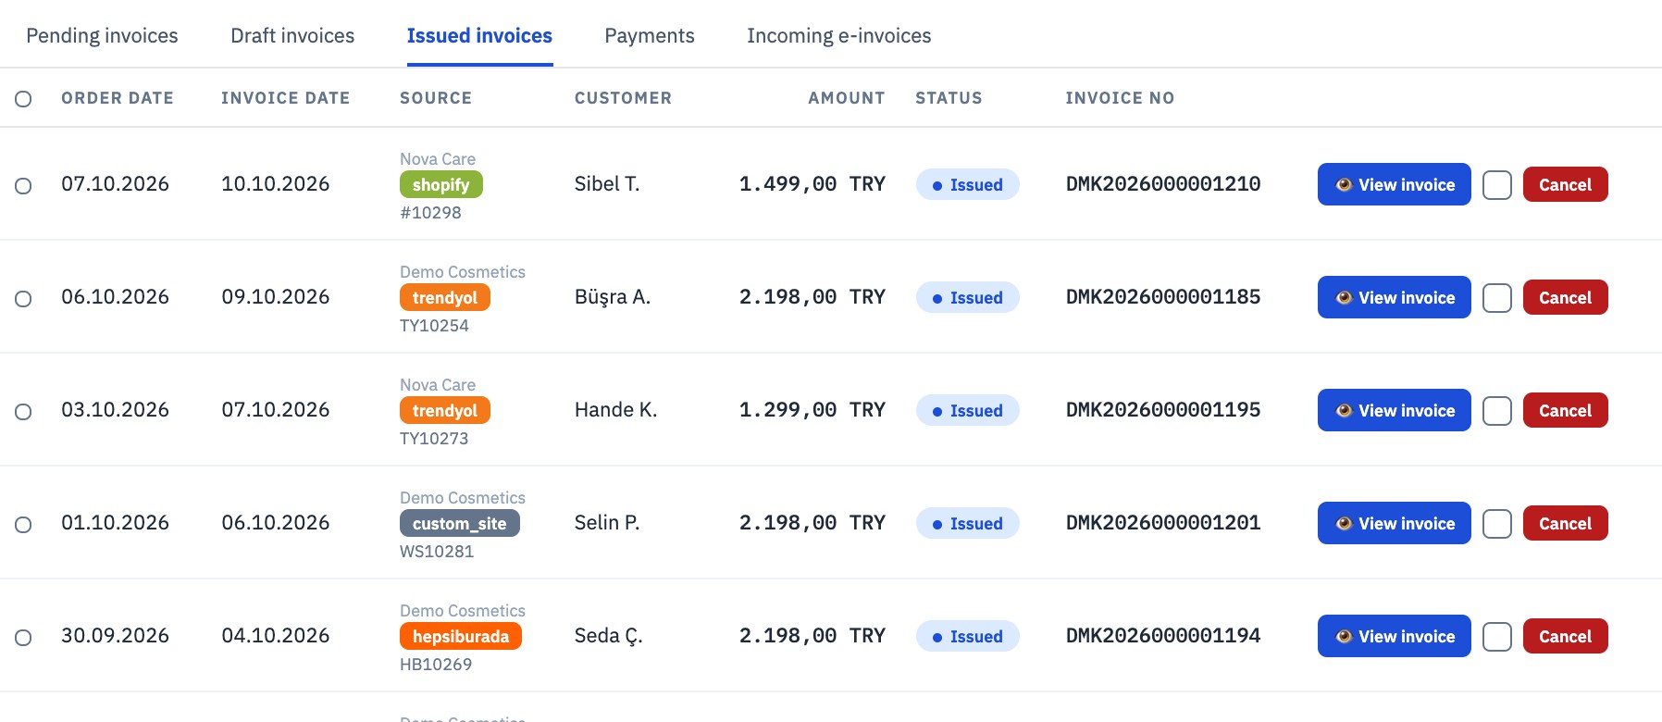Click invoice number DMK2026000001195
Viewport: 1662px width, 722px height.
[1163, 410]
